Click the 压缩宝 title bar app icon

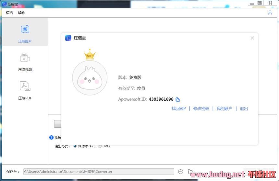[4, 4]
